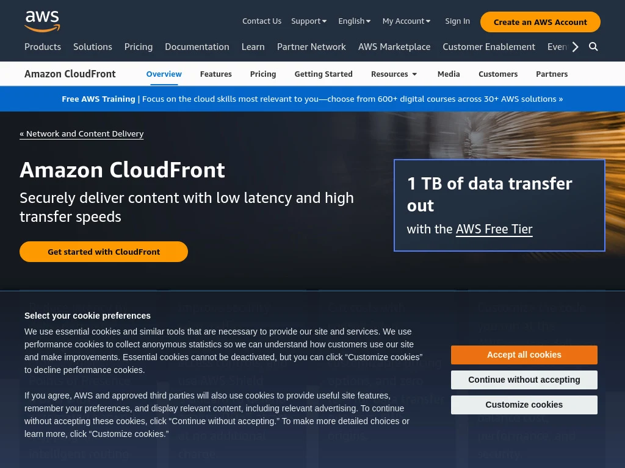Open the Media tab
625x468 pixels.
(449, 74)
